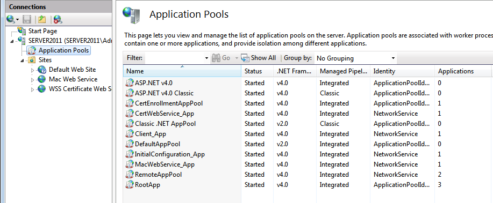This screenshot has width=493, height=203.
Task: Click Classic pipeline in ASP.NET v4.0 Classic row
Action: pos(329,93)
